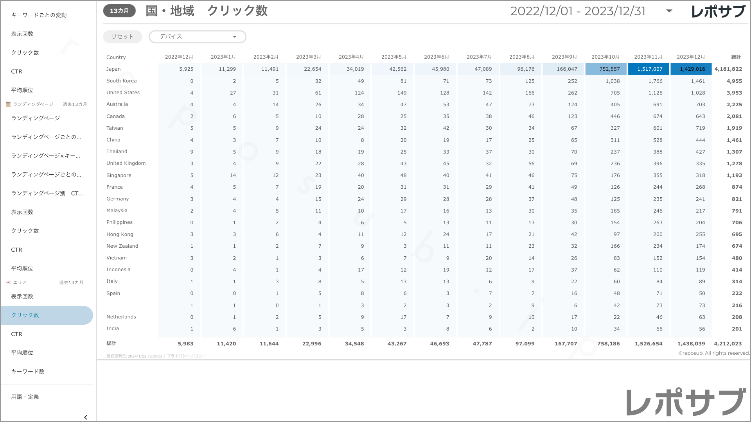Open the キーワード数 sidebar page
Image resolution: width=751 pixels, height=422 pixels.
(x=28, y=371)
